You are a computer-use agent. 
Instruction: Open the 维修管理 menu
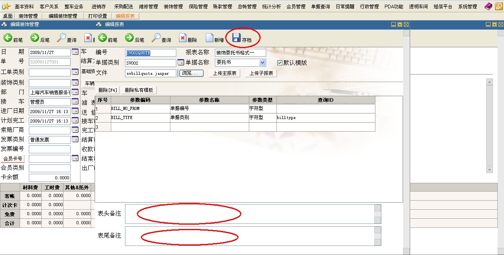pyautogui.click(x=148, y=7)
